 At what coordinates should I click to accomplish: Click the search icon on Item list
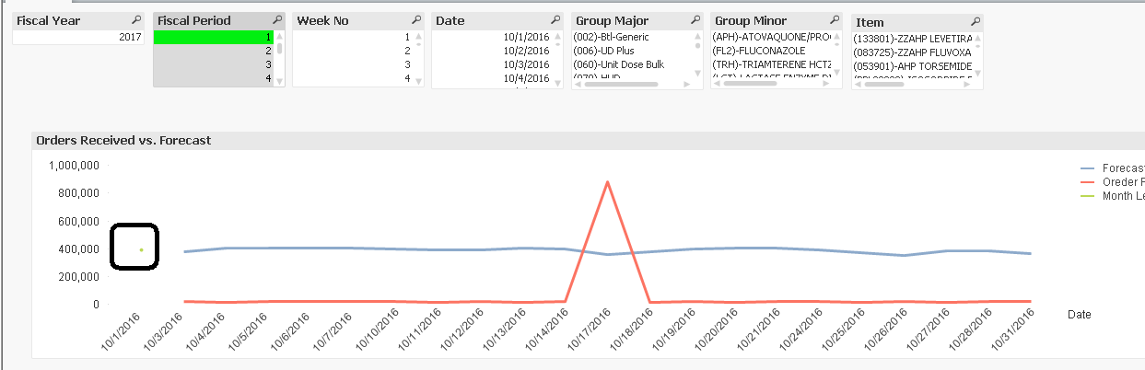[x=975, y=22]
